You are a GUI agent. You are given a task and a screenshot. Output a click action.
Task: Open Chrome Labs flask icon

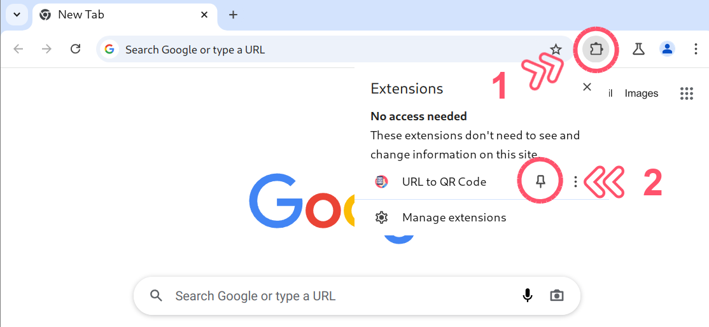click(638, 49)
